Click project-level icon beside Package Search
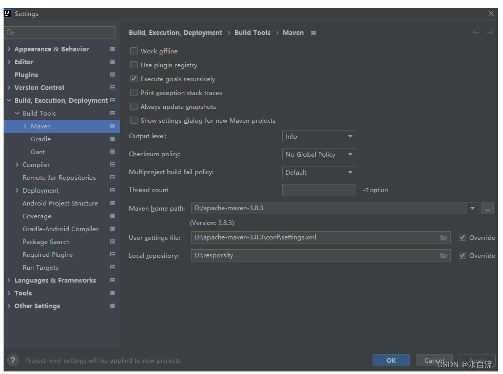The width and height of the screenshot is (503, 374). pos(112,241)
